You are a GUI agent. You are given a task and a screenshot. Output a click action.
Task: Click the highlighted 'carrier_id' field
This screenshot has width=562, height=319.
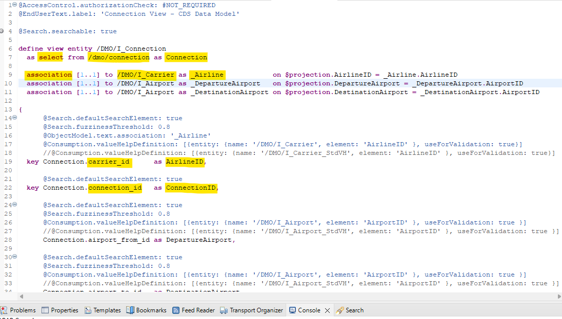click(x=109, y=162)
